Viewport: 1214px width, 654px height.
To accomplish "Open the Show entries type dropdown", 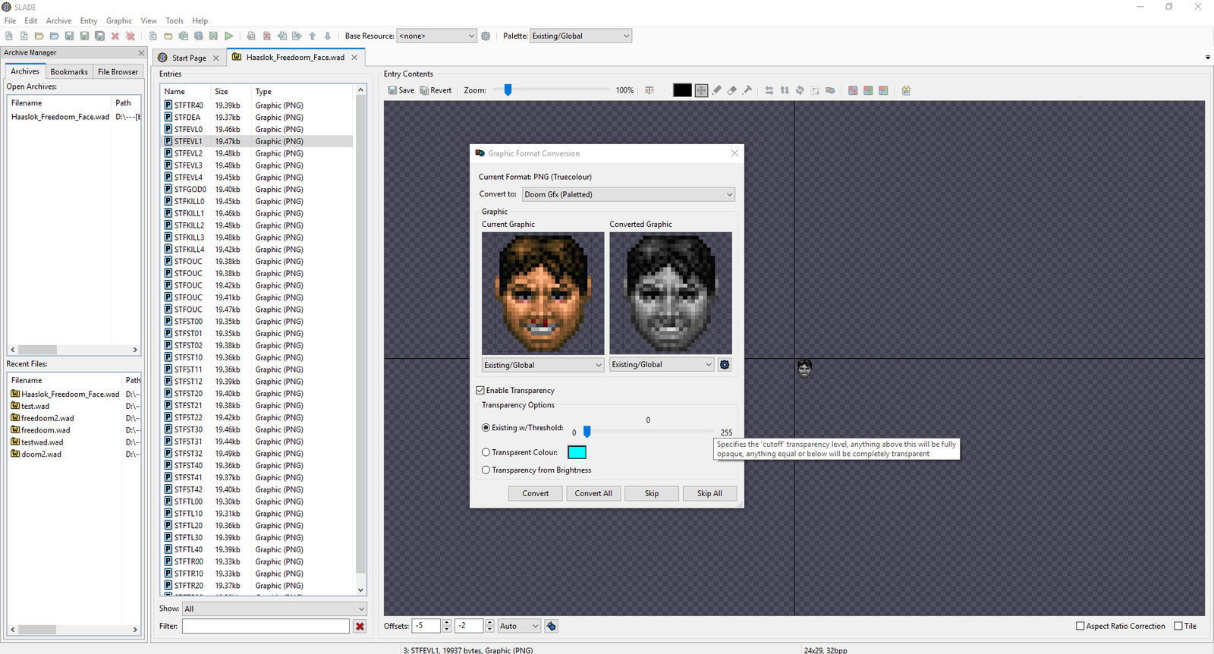I will click(274, 608).
